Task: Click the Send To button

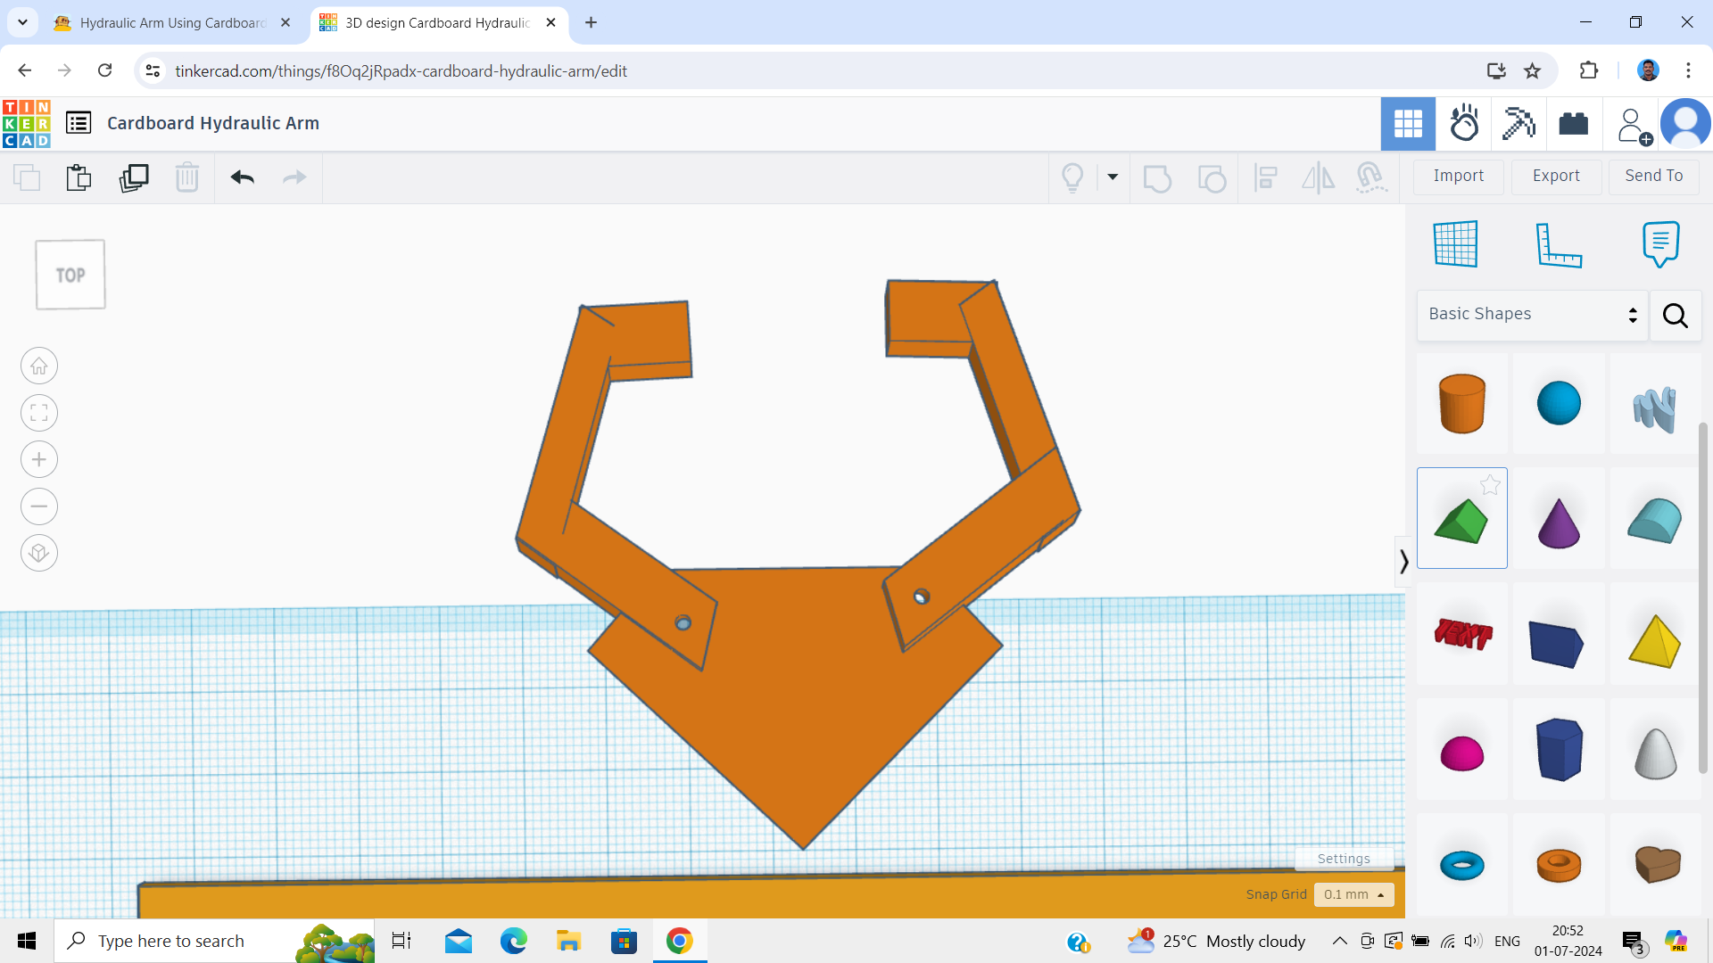Action: click(1654, 177)
